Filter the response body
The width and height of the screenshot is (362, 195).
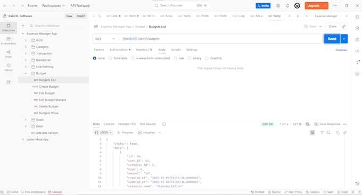(x=322, y=132)
